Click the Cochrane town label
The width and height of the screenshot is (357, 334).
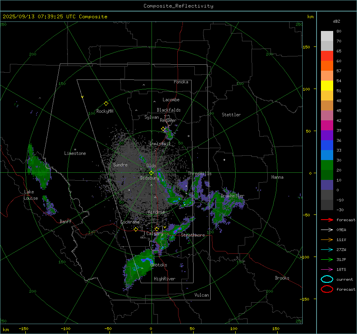[x=130, y=222]
